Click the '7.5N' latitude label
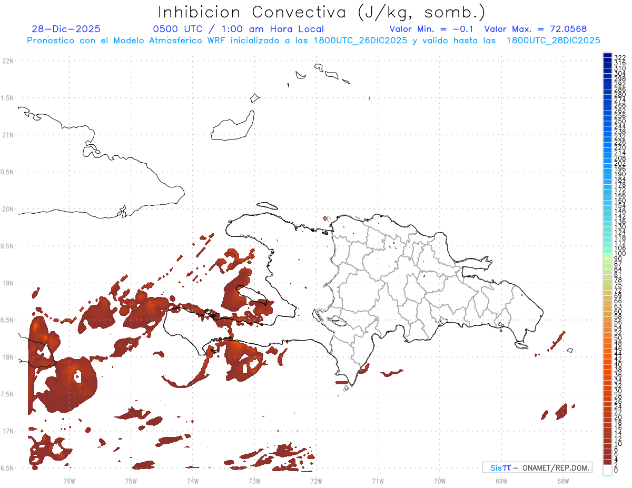 tap(8, 394)
